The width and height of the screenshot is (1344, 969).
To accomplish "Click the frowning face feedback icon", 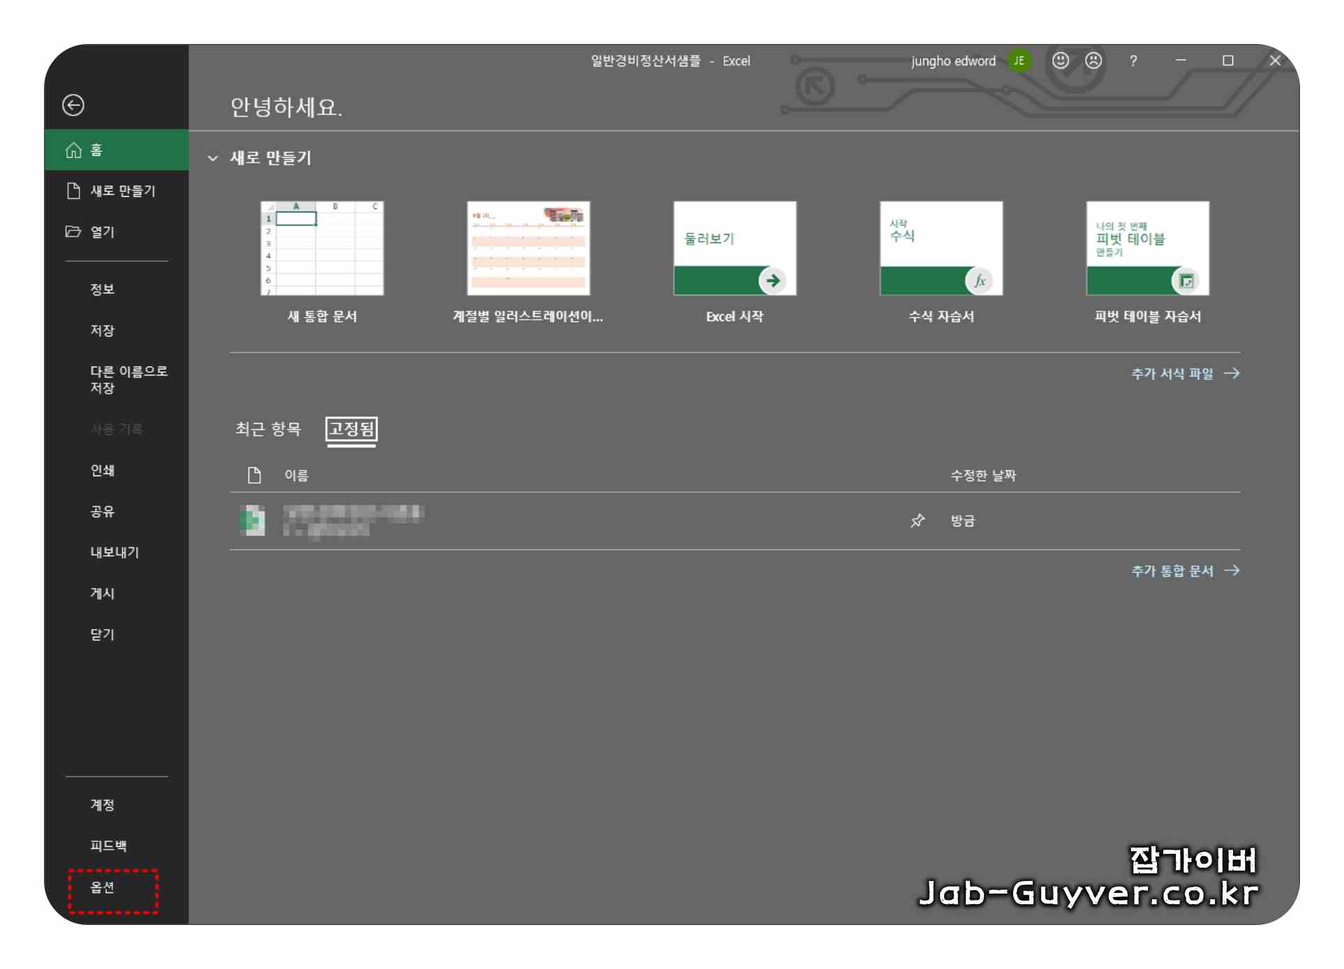I will tap(1093, 61).
